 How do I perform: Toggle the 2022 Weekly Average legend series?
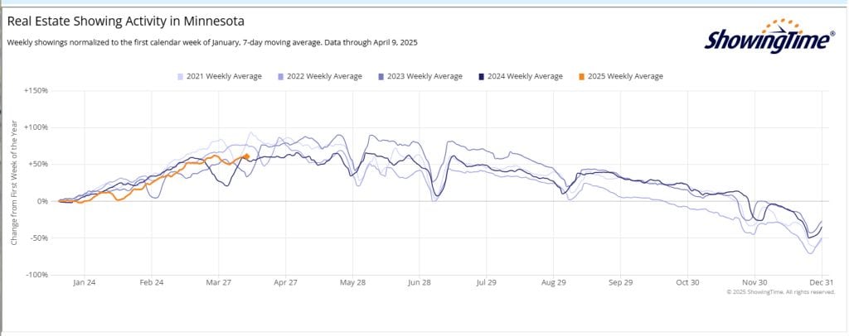(324, 76)
